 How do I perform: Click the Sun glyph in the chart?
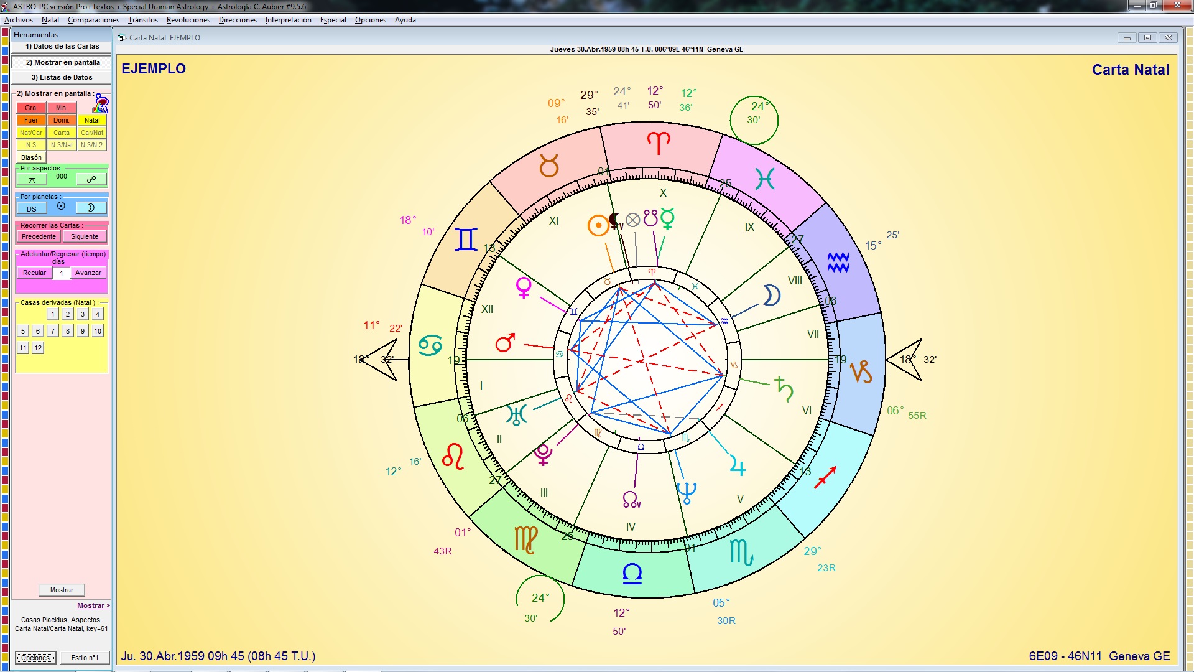click(x=598, y=225)
